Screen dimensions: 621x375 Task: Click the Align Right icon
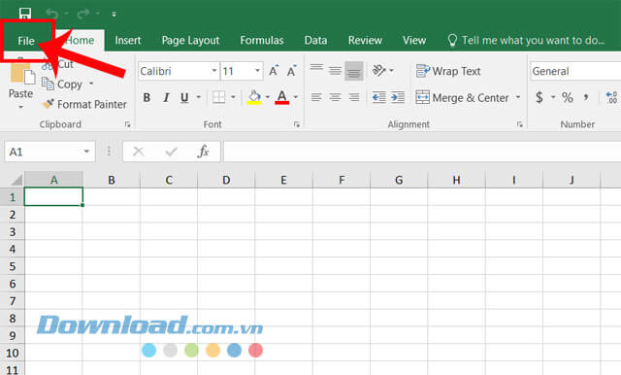pos(353,97)
